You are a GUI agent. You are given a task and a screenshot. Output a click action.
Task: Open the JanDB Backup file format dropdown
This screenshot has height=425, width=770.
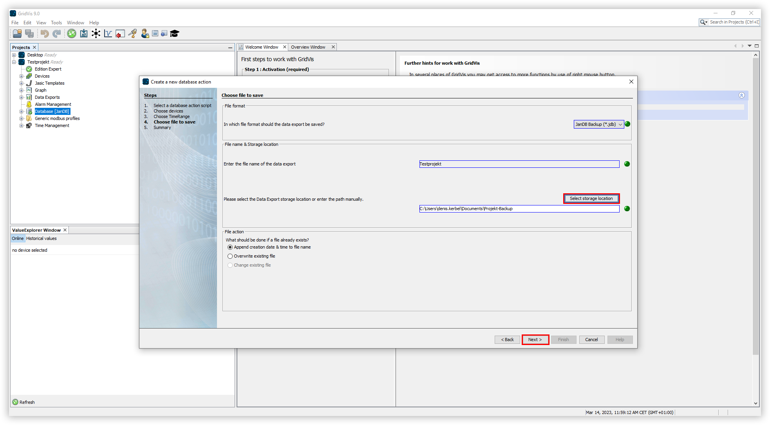[598, 124]
